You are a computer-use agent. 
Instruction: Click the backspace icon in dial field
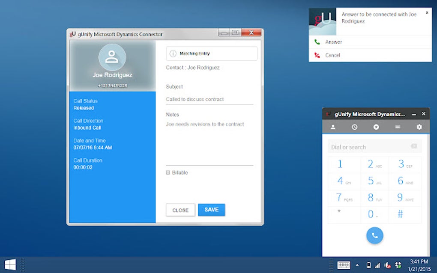(414, 146)
